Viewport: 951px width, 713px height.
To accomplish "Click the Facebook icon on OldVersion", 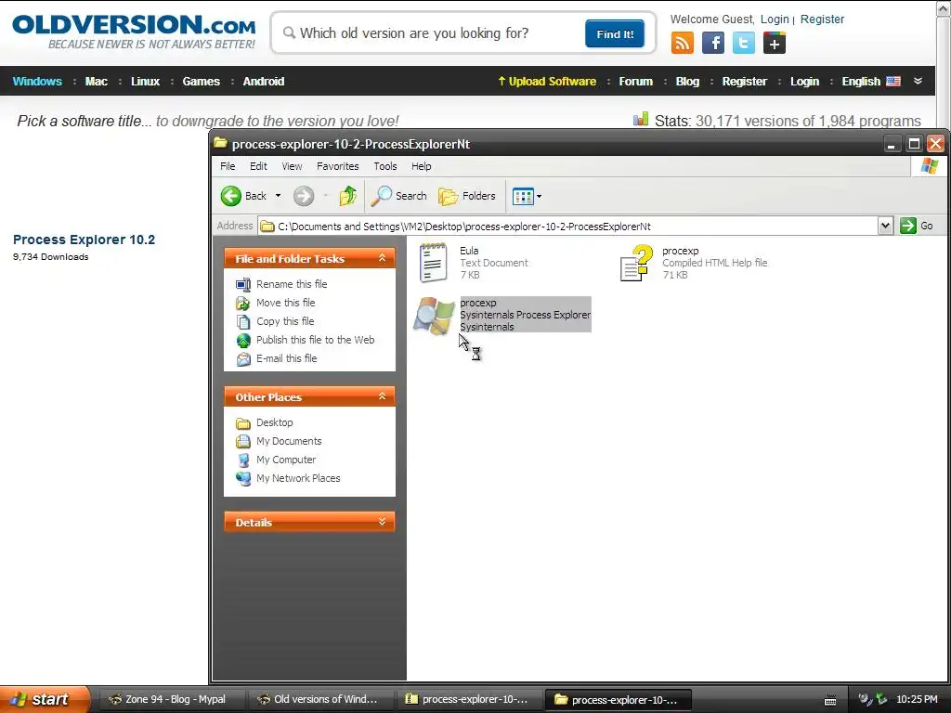I will (x=712, y=43).
